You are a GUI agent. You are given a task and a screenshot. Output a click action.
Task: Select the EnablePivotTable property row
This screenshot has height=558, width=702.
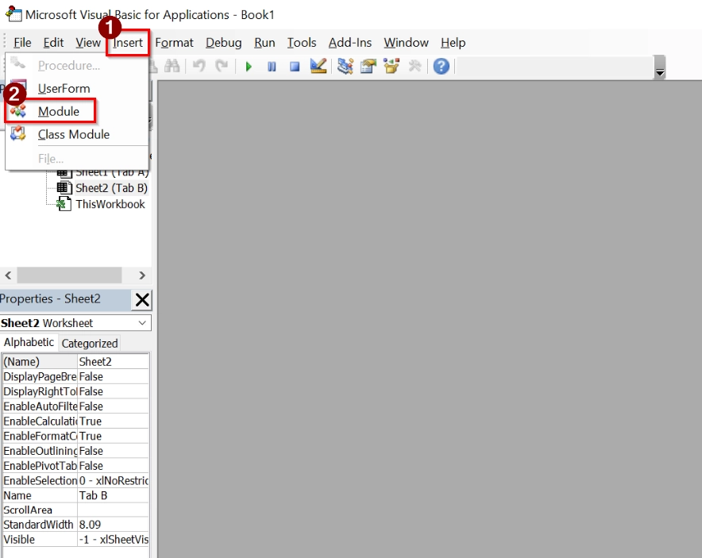(x=75, y=466)
